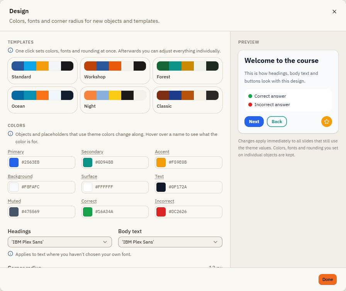The width and height of the screenshot is (346, 291).
Task: Open the Body text font dropdown
Action: 170,242
